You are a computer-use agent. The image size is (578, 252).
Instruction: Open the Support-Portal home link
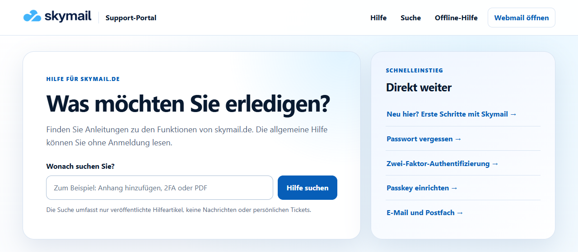(x=131, y=18)
